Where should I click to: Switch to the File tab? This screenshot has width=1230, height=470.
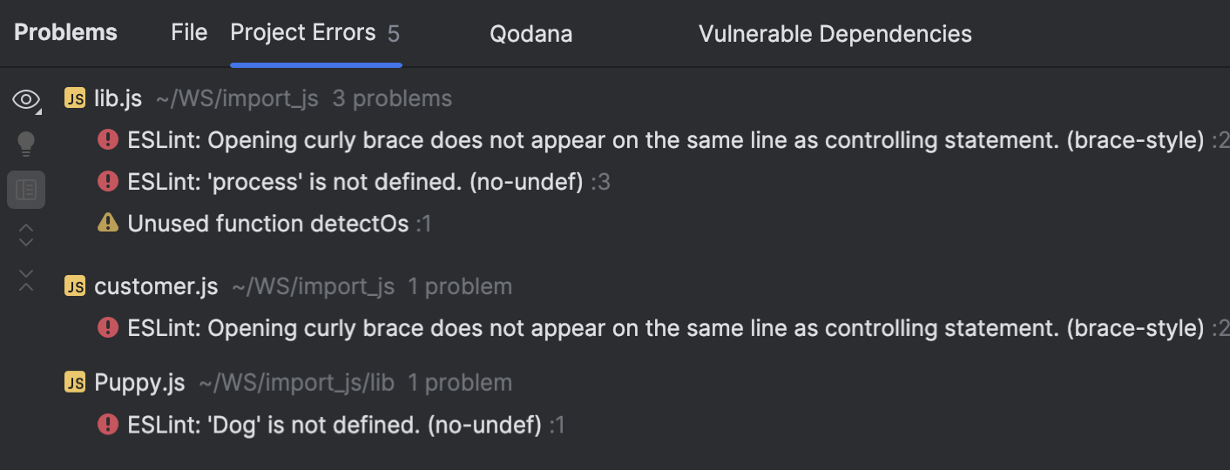click(x=189, y=33)
